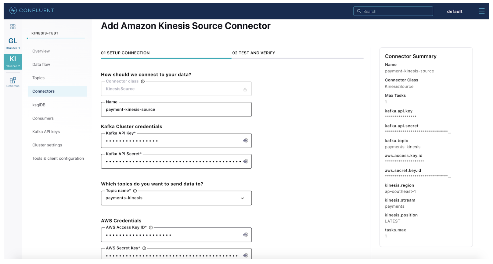Select Connectors in cluster menu
This screenshot has width=493, height=264.
pyautogui.click(x=57, y=91)
